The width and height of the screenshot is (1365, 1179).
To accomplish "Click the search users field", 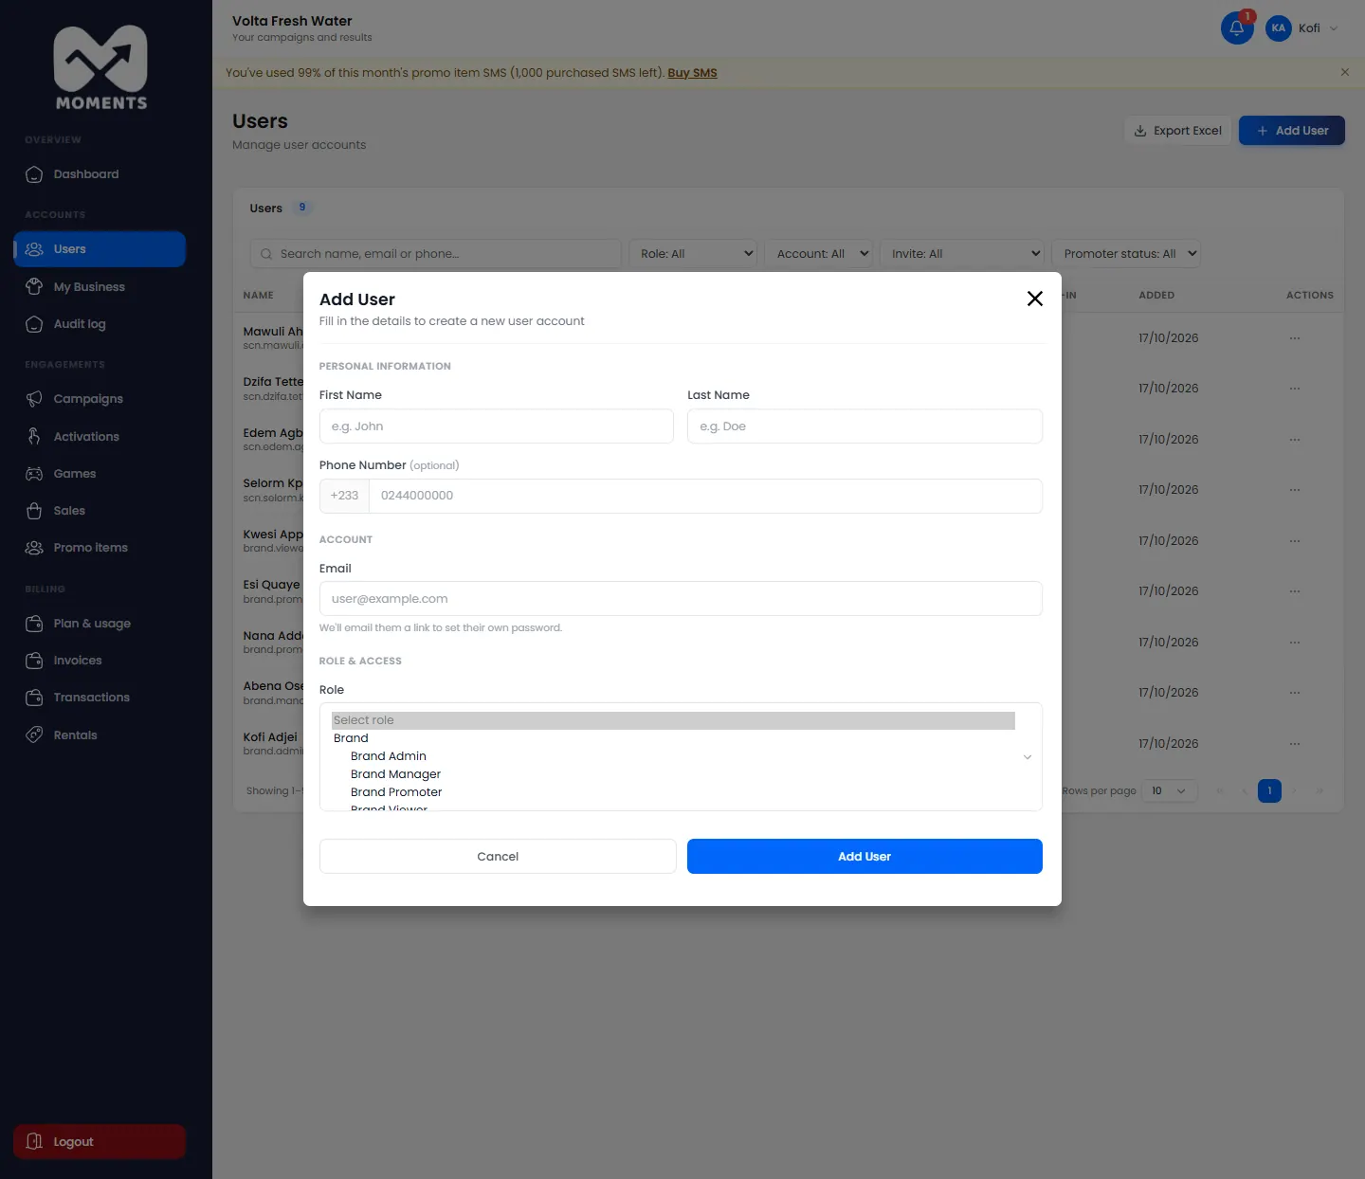I will (436, 254).
